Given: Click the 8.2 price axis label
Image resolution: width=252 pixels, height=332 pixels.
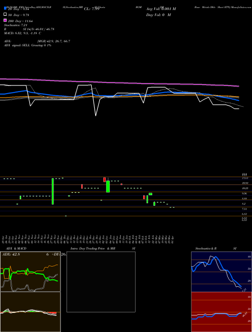Looking at the screenshot, I should [x=243, y=204].
